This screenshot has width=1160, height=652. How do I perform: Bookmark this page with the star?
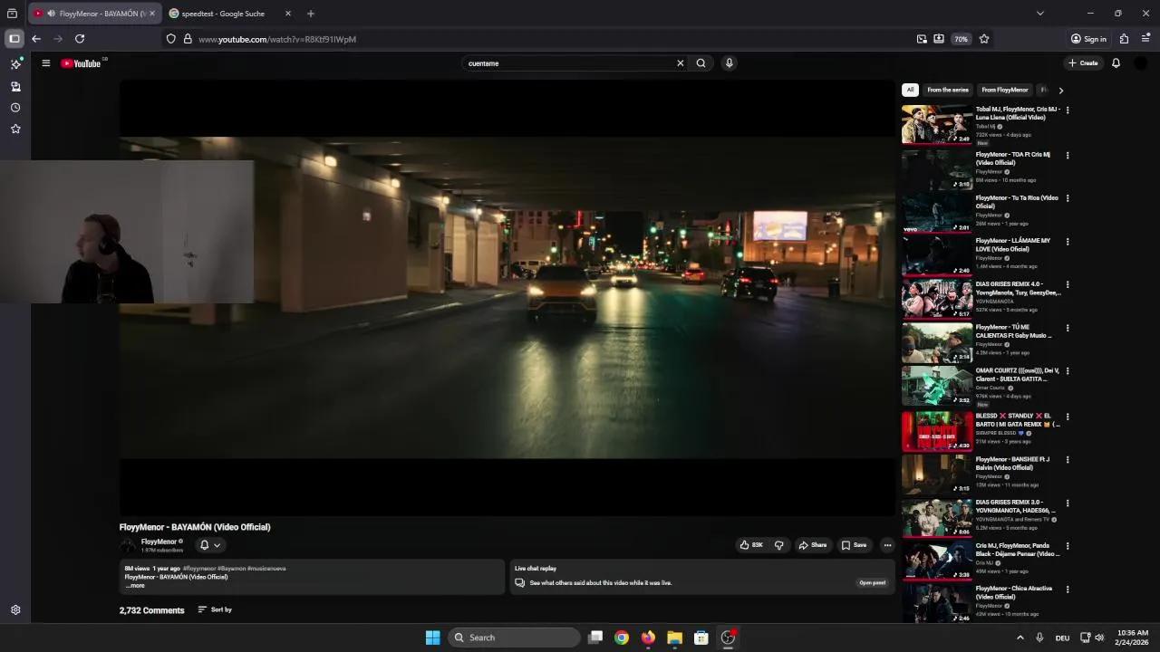tap(984, 39)
